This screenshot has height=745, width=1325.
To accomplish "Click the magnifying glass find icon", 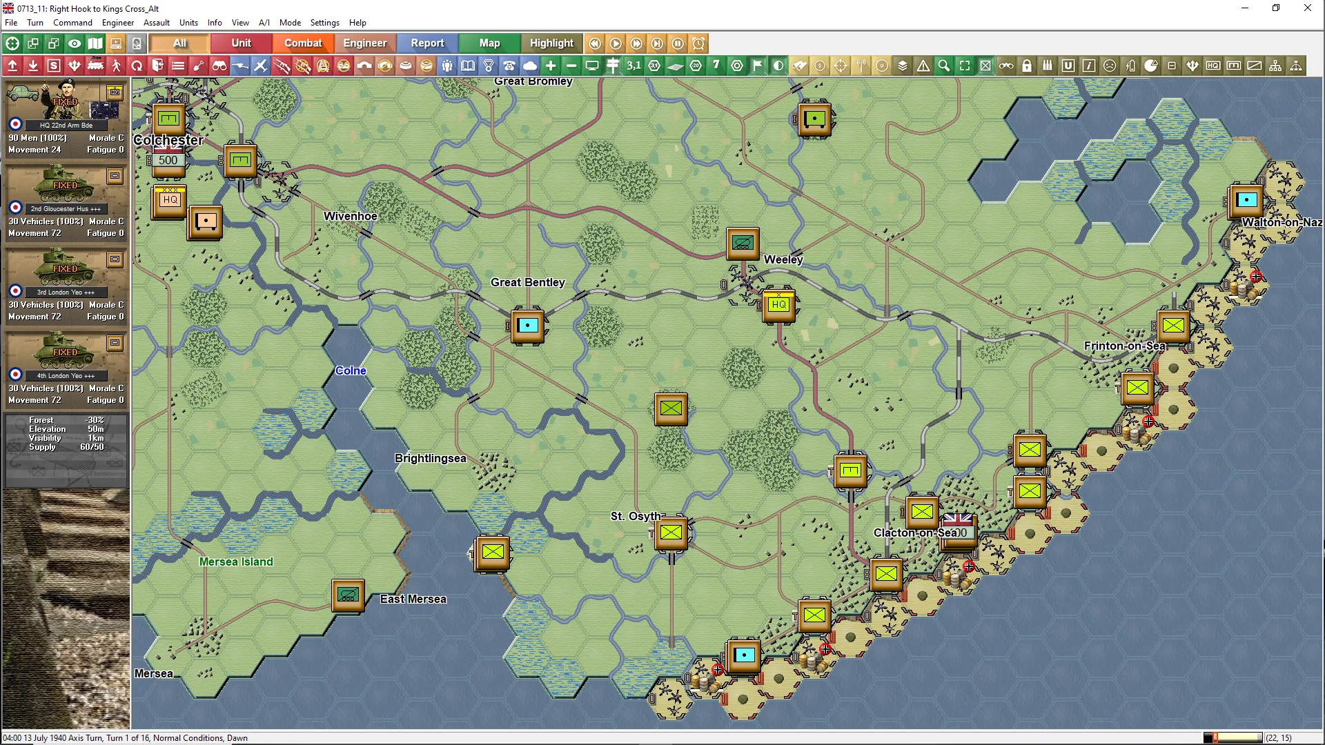I will (944, 66).
